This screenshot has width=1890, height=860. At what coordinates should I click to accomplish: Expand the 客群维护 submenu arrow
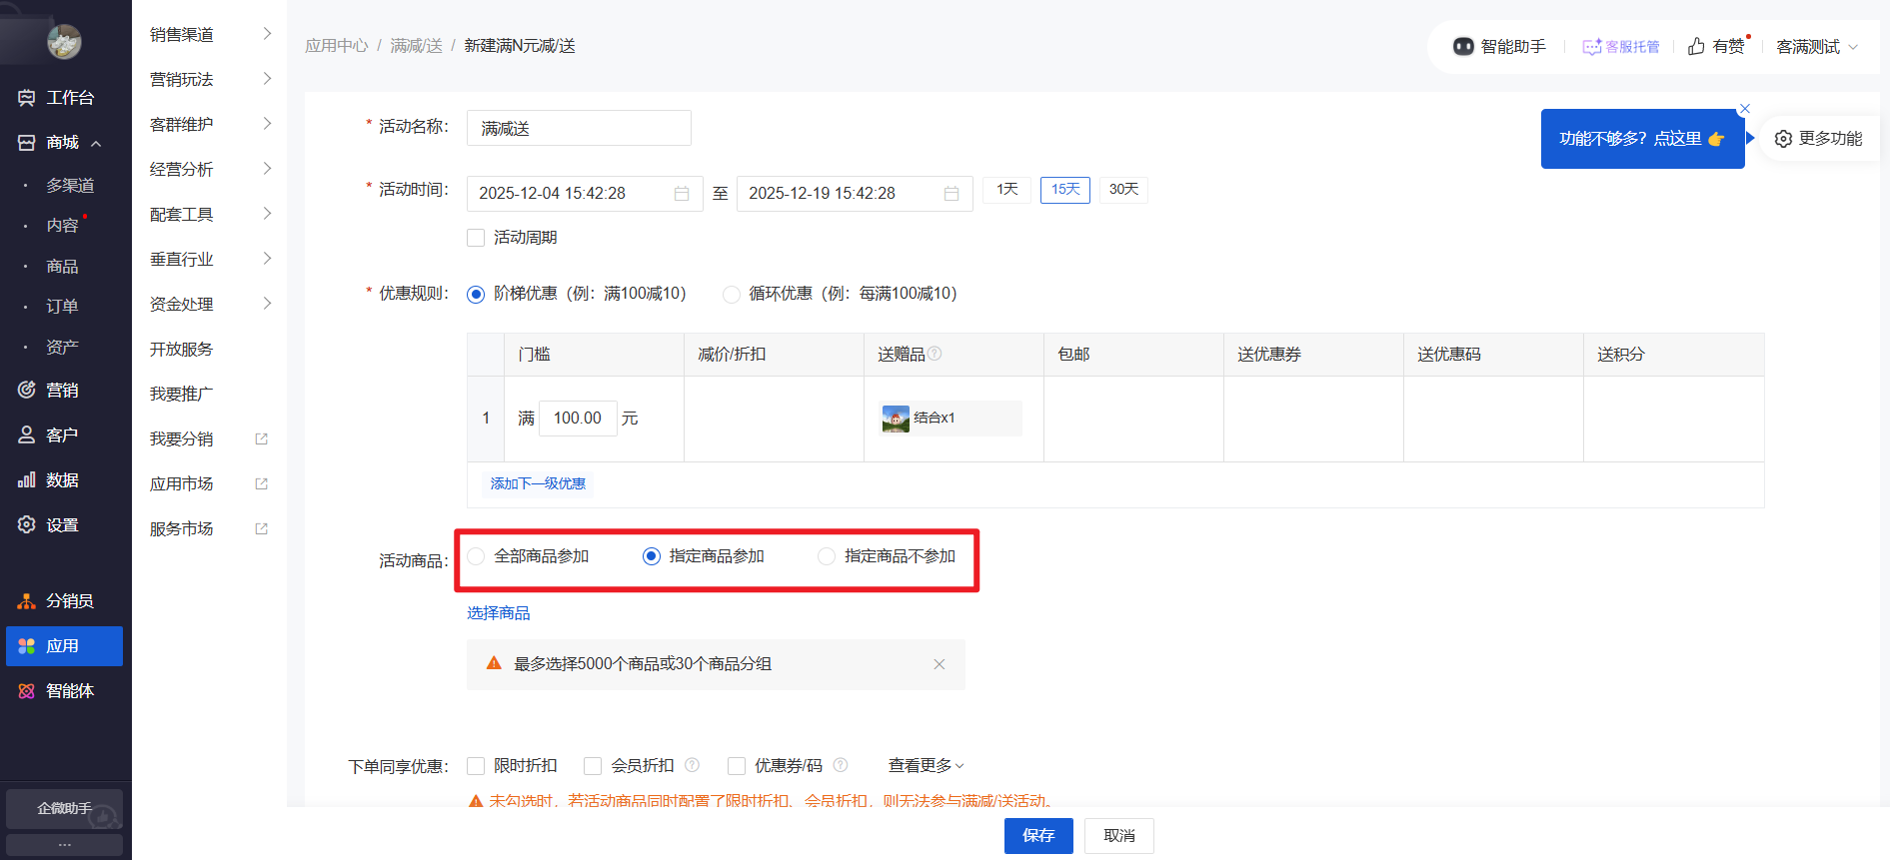point(267,124)
